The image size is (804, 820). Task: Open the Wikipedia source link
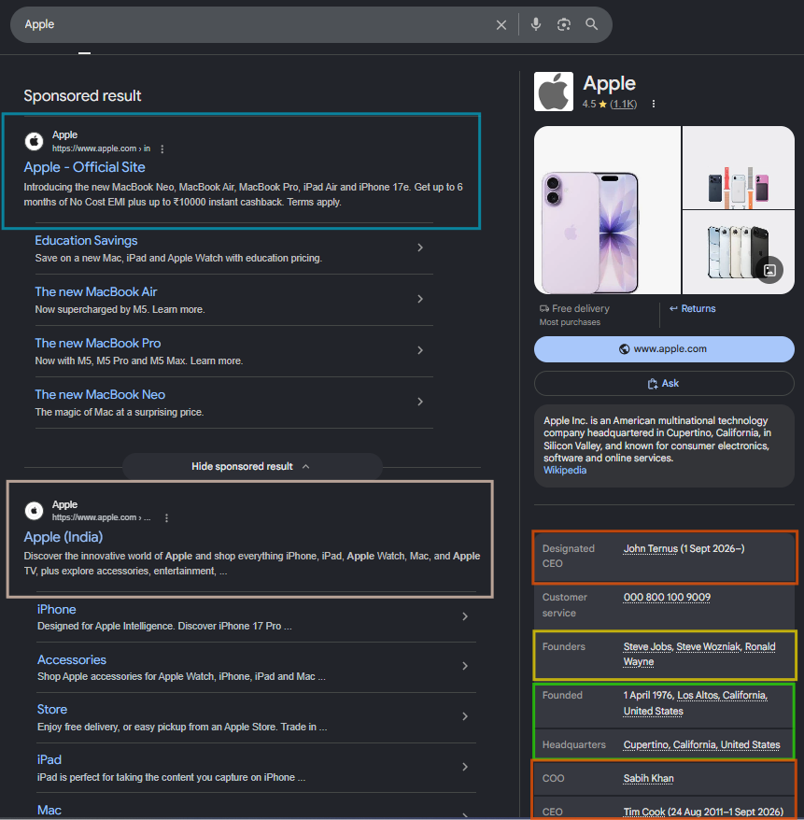coord(565,470)
